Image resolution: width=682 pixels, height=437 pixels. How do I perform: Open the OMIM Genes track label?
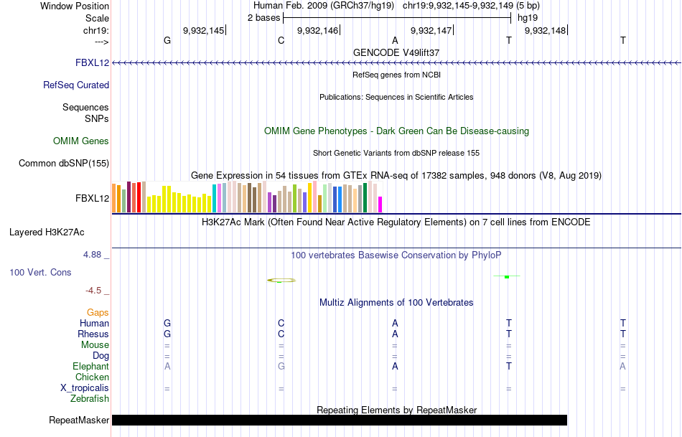81,141
